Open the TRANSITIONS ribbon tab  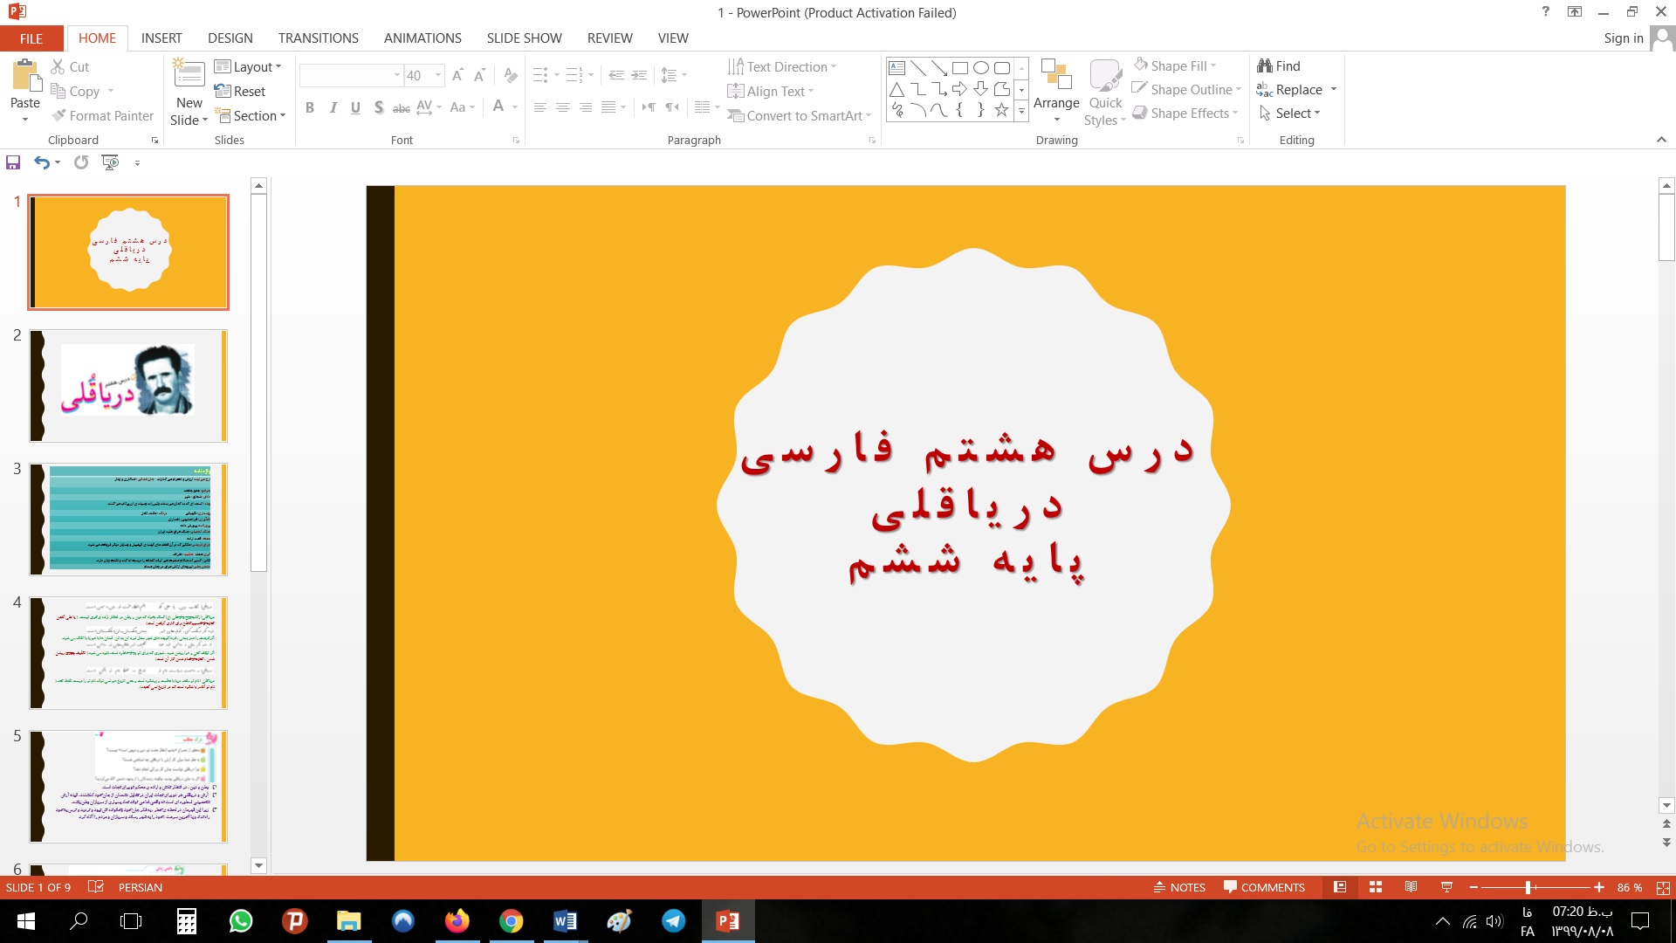(x=318, y=38)
